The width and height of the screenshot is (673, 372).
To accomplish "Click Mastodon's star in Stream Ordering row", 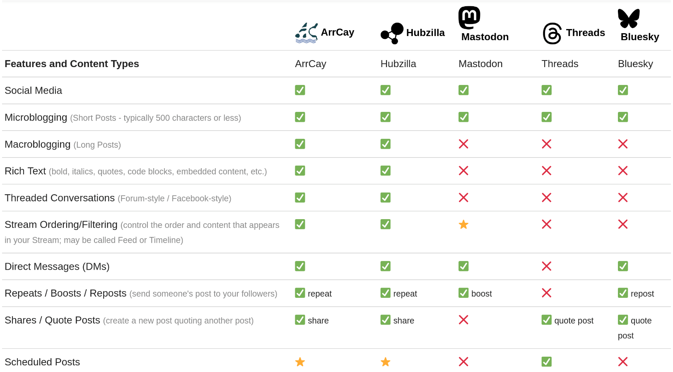I will coord(463,225).
